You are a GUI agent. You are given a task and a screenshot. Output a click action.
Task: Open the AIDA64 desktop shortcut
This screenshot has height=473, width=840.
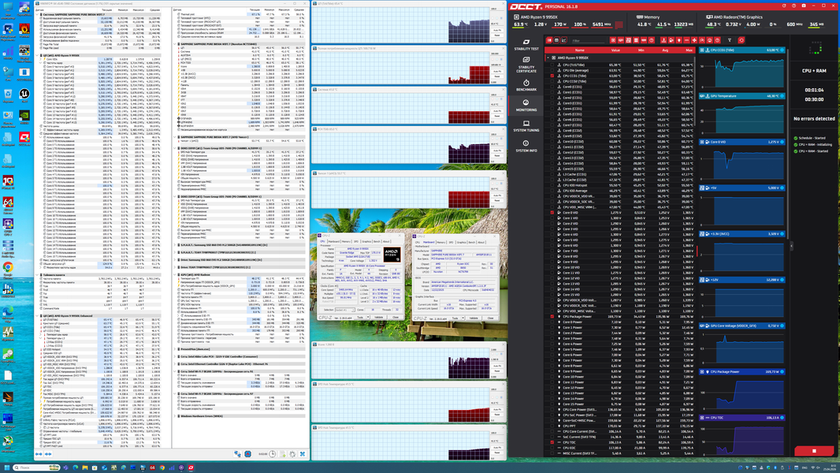(x=8, y=205)
